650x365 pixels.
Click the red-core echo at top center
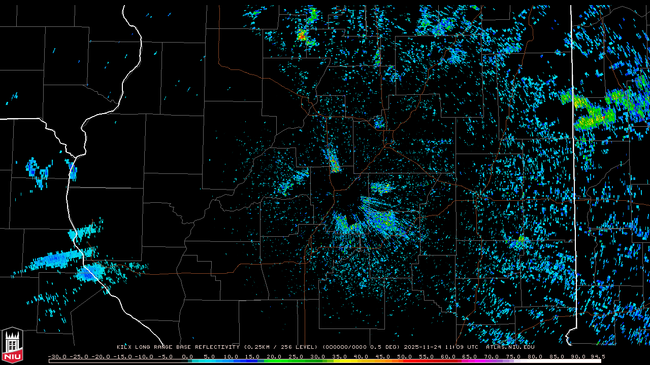pos(302,35)
